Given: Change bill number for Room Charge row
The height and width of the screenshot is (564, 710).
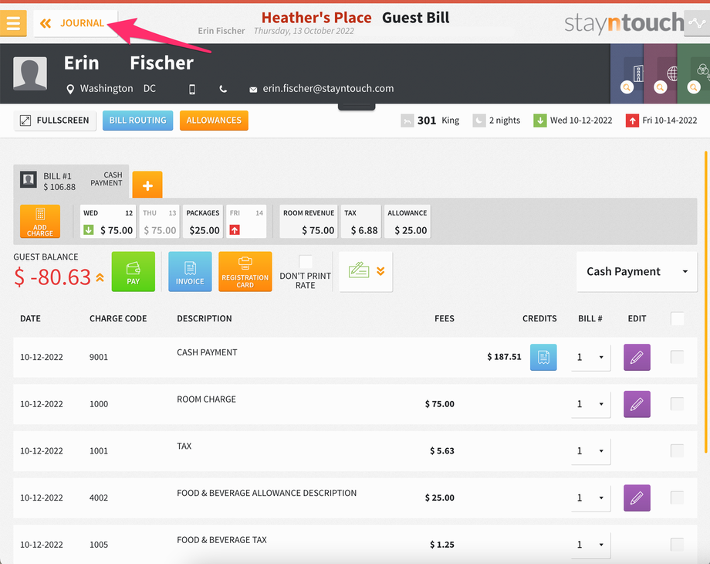Looking at the screenshot, I should click(x=590, y=404).
